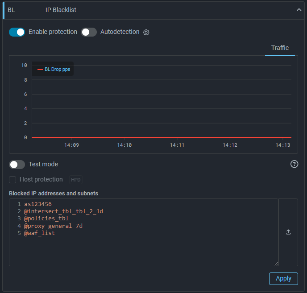The height and width of the screenshot is (293, 307).
Task: Open Autodetection settings gear icon
Action: point(146,32)
